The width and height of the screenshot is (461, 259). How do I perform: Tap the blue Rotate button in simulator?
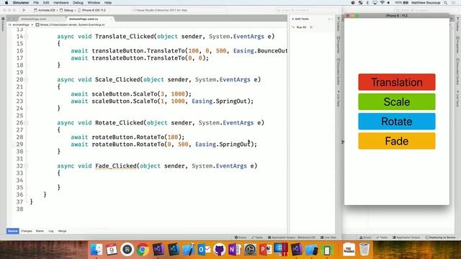397,122
